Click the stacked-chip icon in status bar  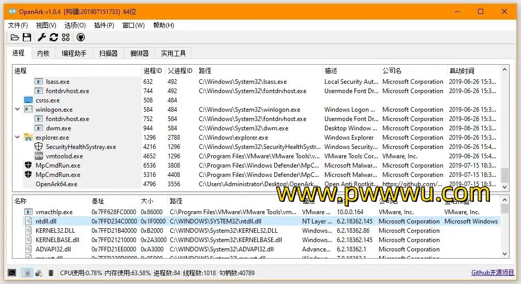(x=51, y=273)
